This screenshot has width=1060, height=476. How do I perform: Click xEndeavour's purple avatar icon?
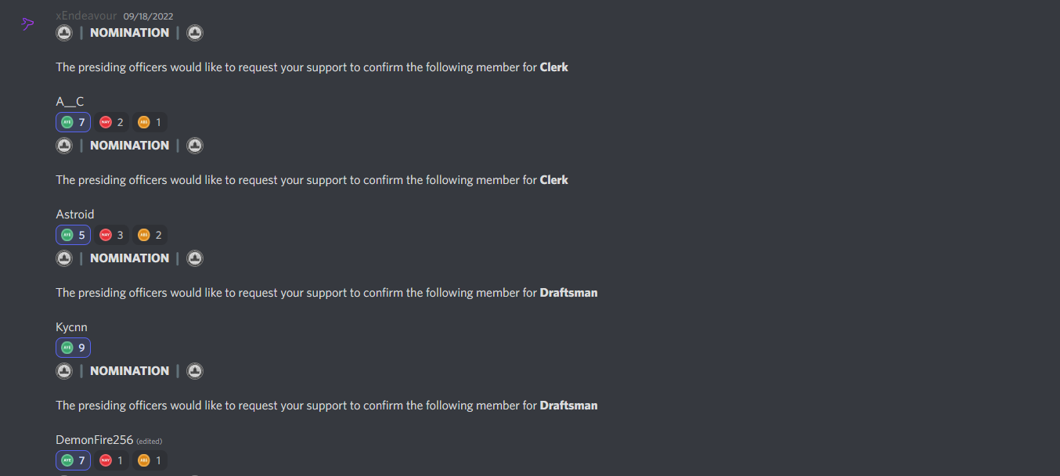(27, 23)
